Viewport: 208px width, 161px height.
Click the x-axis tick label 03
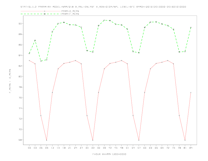(35, 148)
